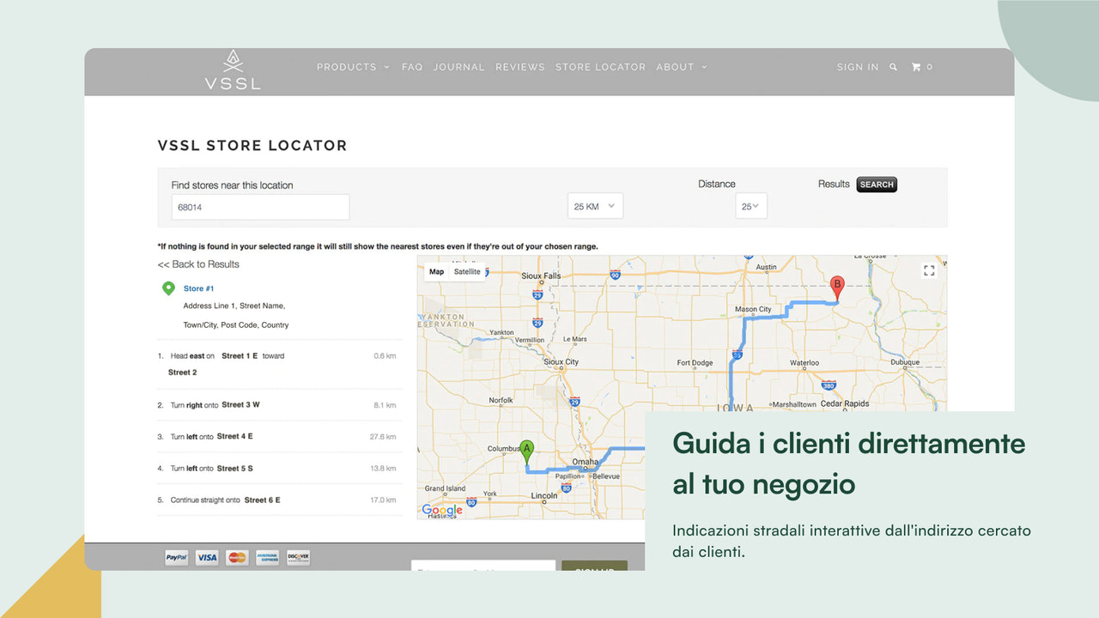Viewport: 1099px width, 618px height.
Task: Expand the PRODUCTS menu
Action: [353, 67]
